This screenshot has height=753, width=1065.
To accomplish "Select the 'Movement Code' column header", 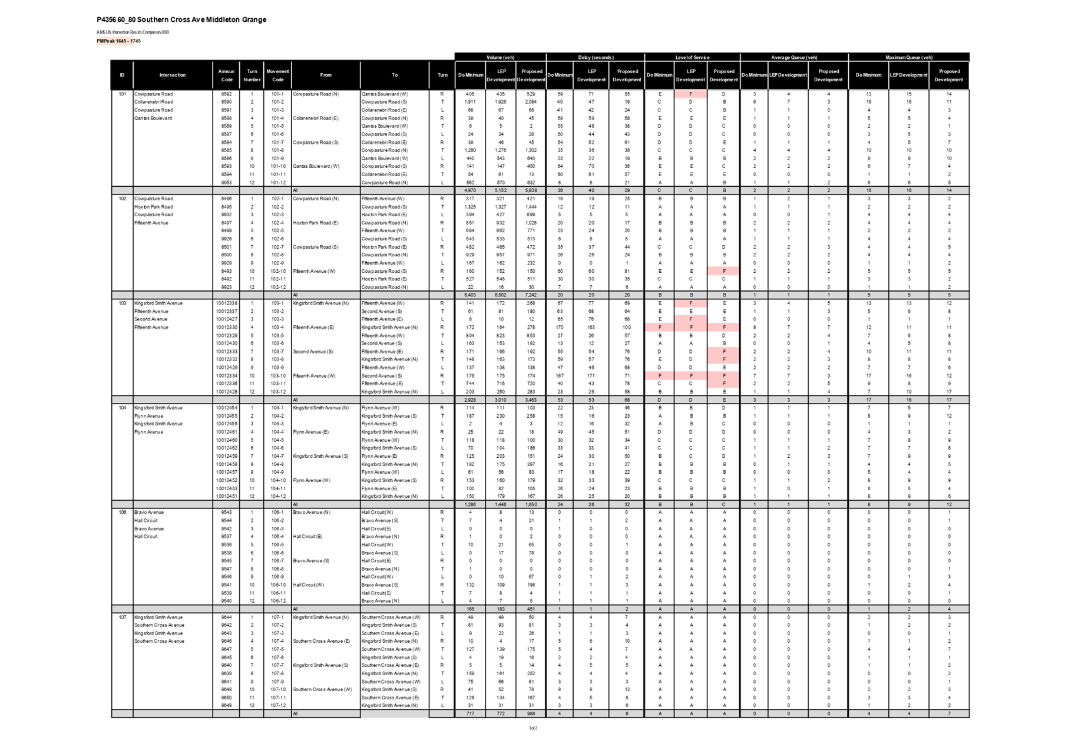I will [x=277, y=75].
